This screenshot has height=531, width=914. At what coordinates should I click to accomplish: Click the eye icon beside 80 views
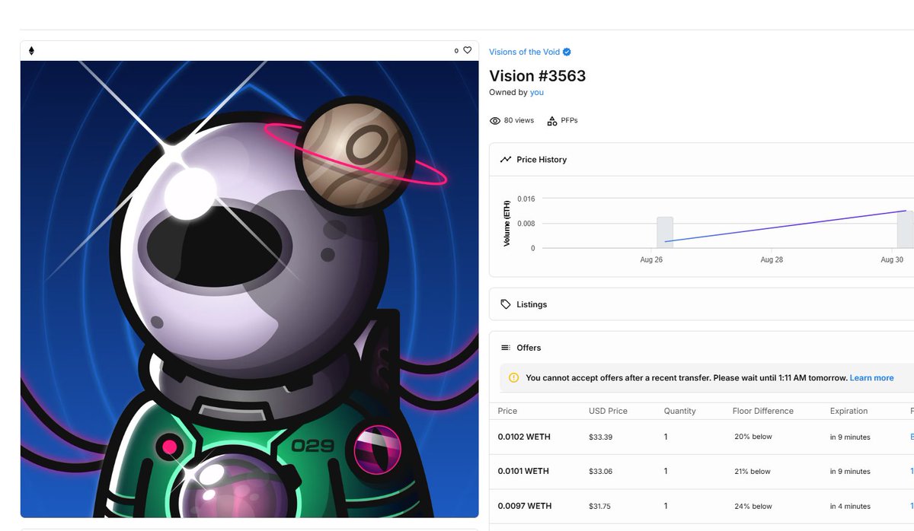(495, 120)
